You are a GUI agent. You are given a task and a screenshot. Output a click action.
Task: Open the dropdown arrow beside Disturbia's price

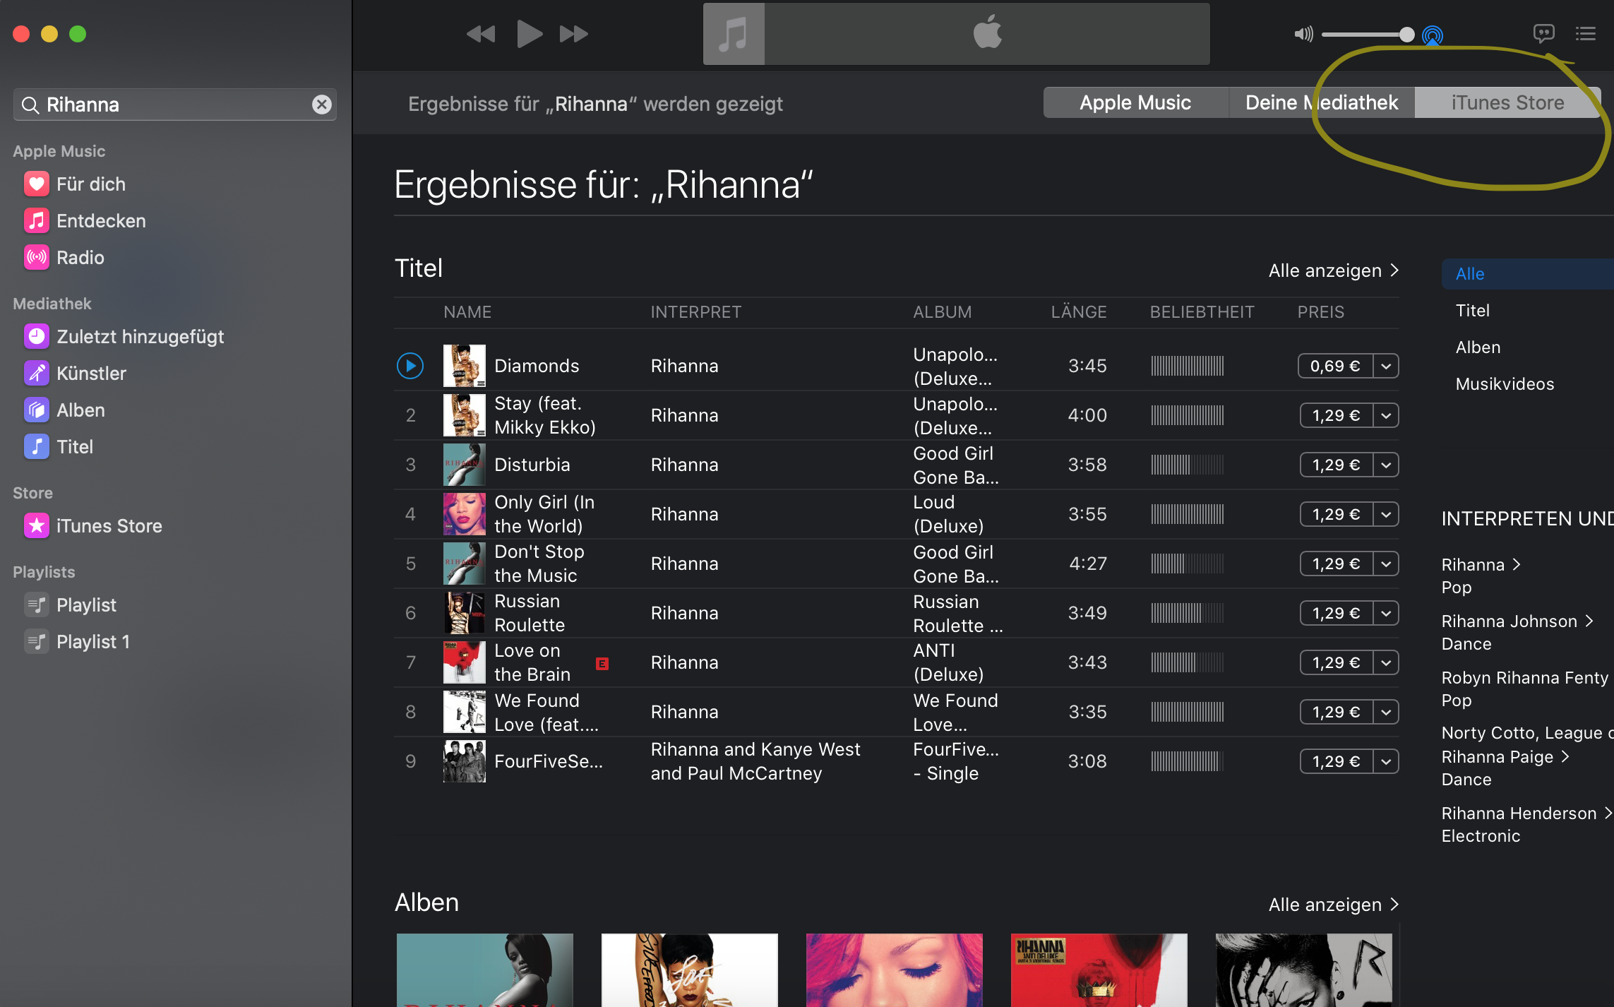[x=1386, y=465]
